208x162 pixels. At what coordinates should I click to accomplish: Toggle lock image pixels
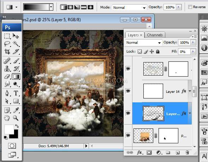(x=146, y=52)
